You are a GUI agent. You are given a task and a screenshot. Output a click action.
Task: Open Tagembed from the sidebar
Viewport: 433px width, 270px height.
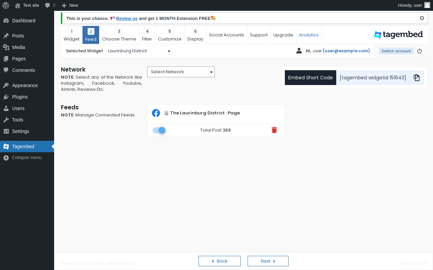click(27, 146)
